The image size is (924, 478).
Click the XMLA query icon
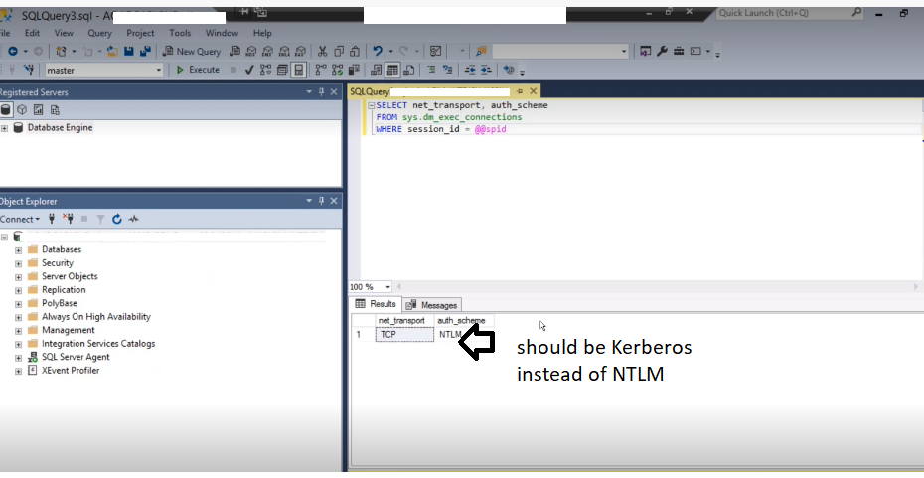tap(284, 52)
